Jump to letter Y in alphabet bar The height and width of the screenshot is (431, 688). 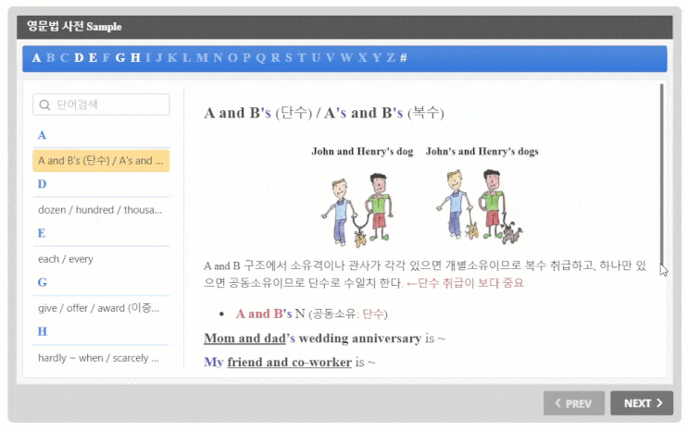click(x=377, y=58)
